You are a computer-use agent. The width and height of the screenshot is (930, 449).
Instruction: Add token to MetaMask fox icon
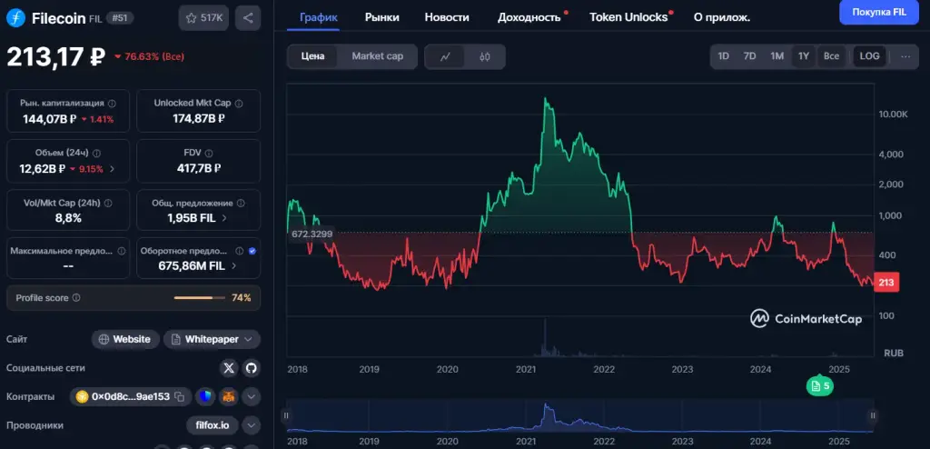tap(227, 396)
